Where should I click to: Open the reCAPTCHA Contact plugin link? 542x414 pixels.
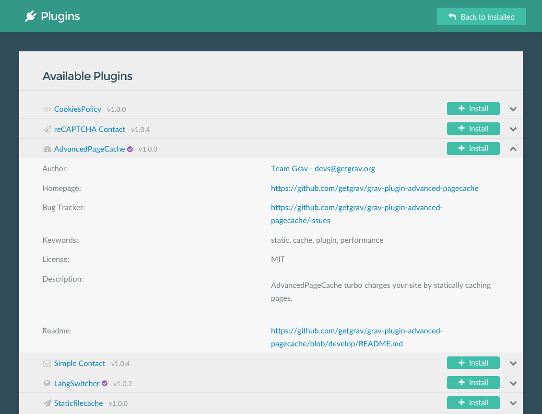[90, 129]
